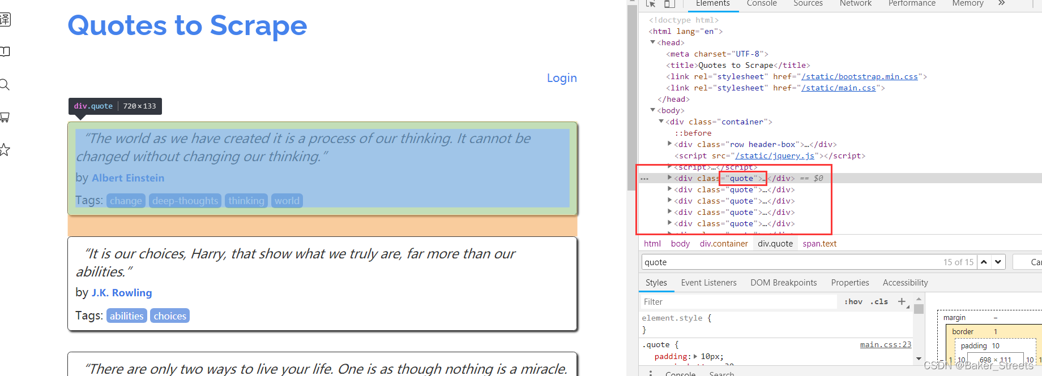Show more DevTools tabs chevron
Viewport: 1042px width, 376px height.
[x=1002, y=3]
